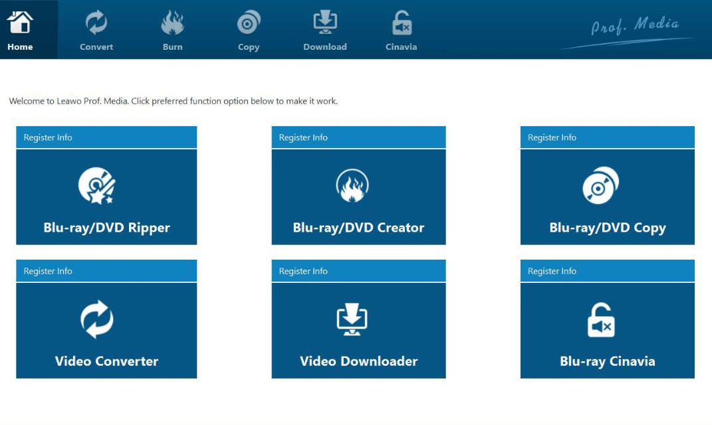Screen dimensions: 712x425
Task: Open the Convert tab label
Action: tap(96, 46)
